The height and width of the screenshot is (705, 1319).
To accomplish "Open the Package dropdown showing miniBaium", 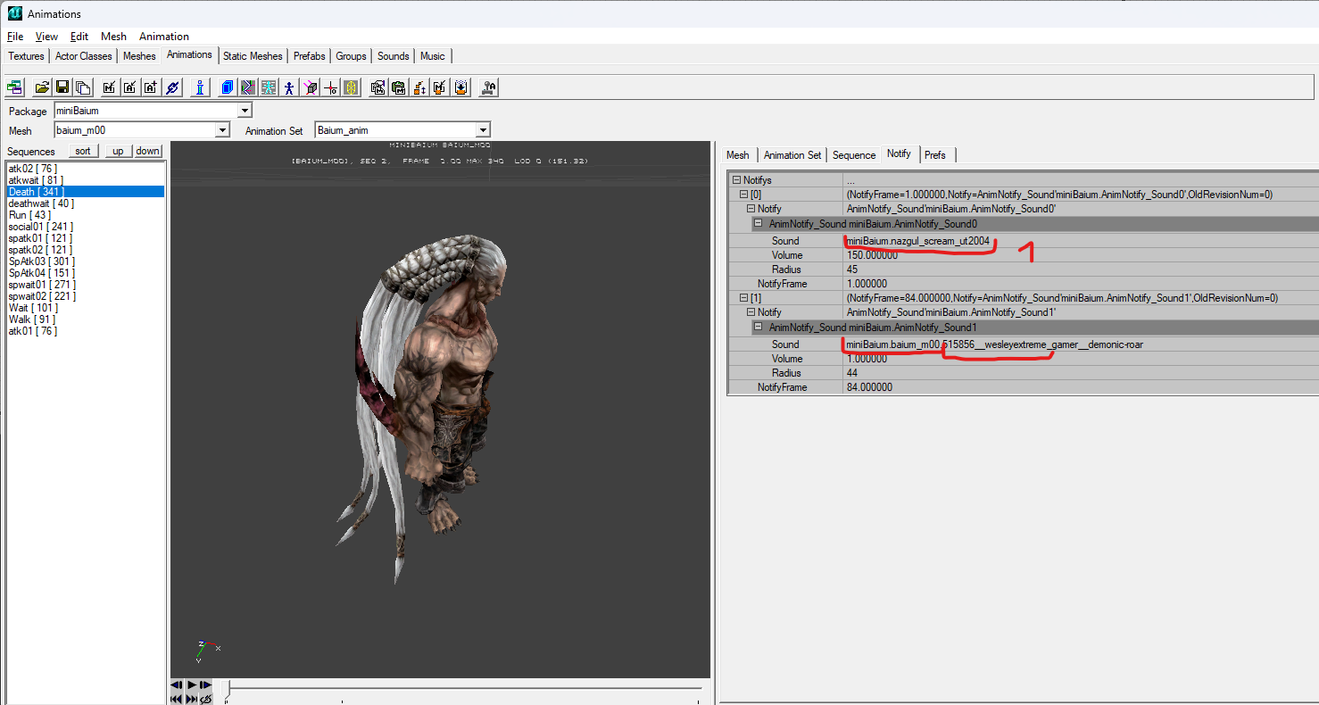I will [245, 111].
